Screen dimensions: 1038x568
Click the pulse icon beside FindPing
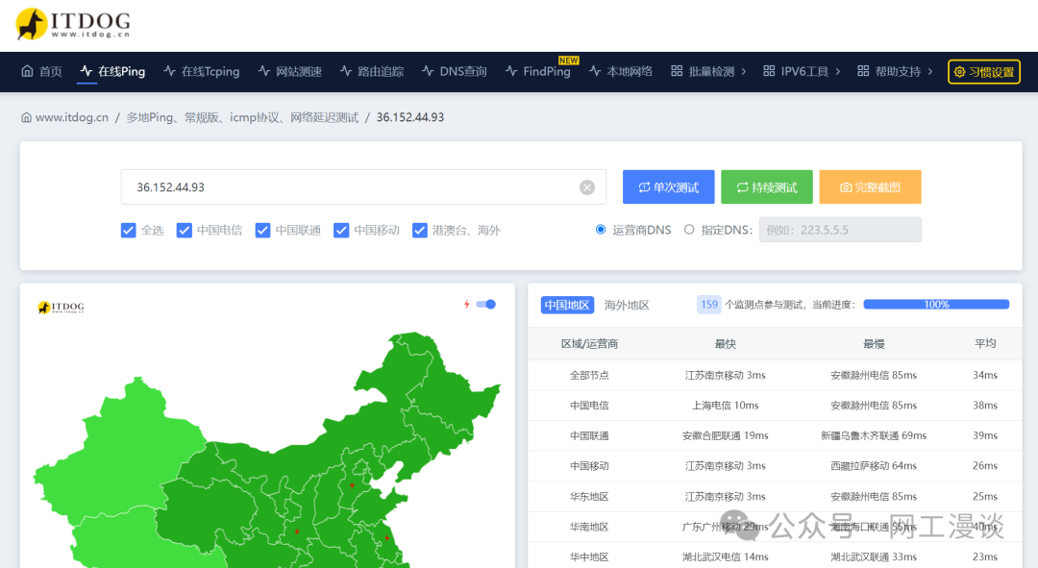(511, 71)
